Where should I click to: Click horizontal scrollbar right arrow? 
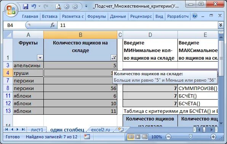click(211, 130)
